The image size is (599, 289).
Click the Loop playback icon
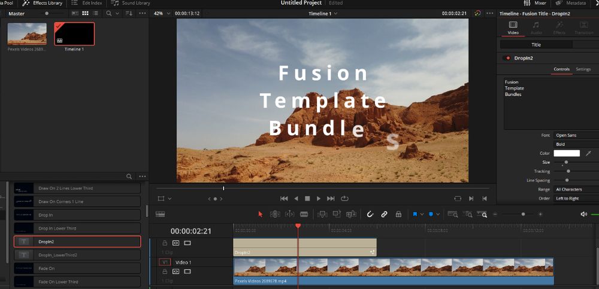tap(344, 198)
